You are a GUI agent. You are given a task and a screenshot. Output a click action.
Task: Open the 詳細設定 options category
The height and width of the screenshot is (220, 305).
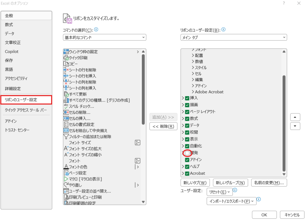pos(27,89)
